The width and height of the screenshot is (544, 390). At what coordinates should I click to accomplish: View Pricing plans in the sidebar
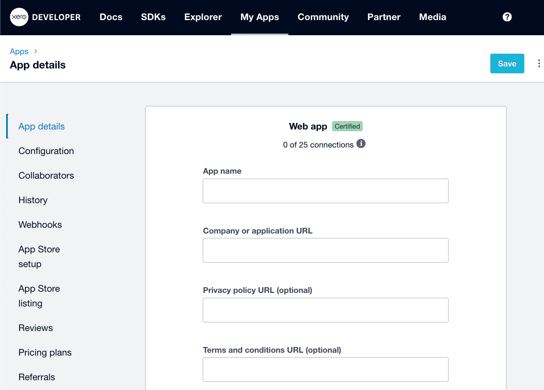[45, 352]
